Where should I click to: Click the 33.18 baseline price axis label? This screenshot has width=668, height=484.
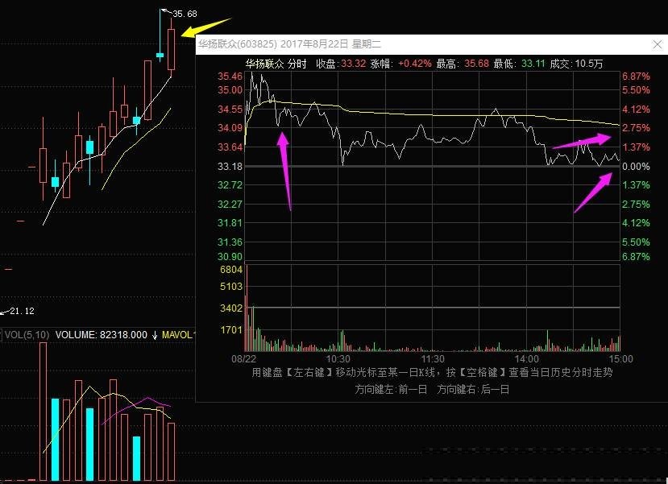tap(231, 167)
